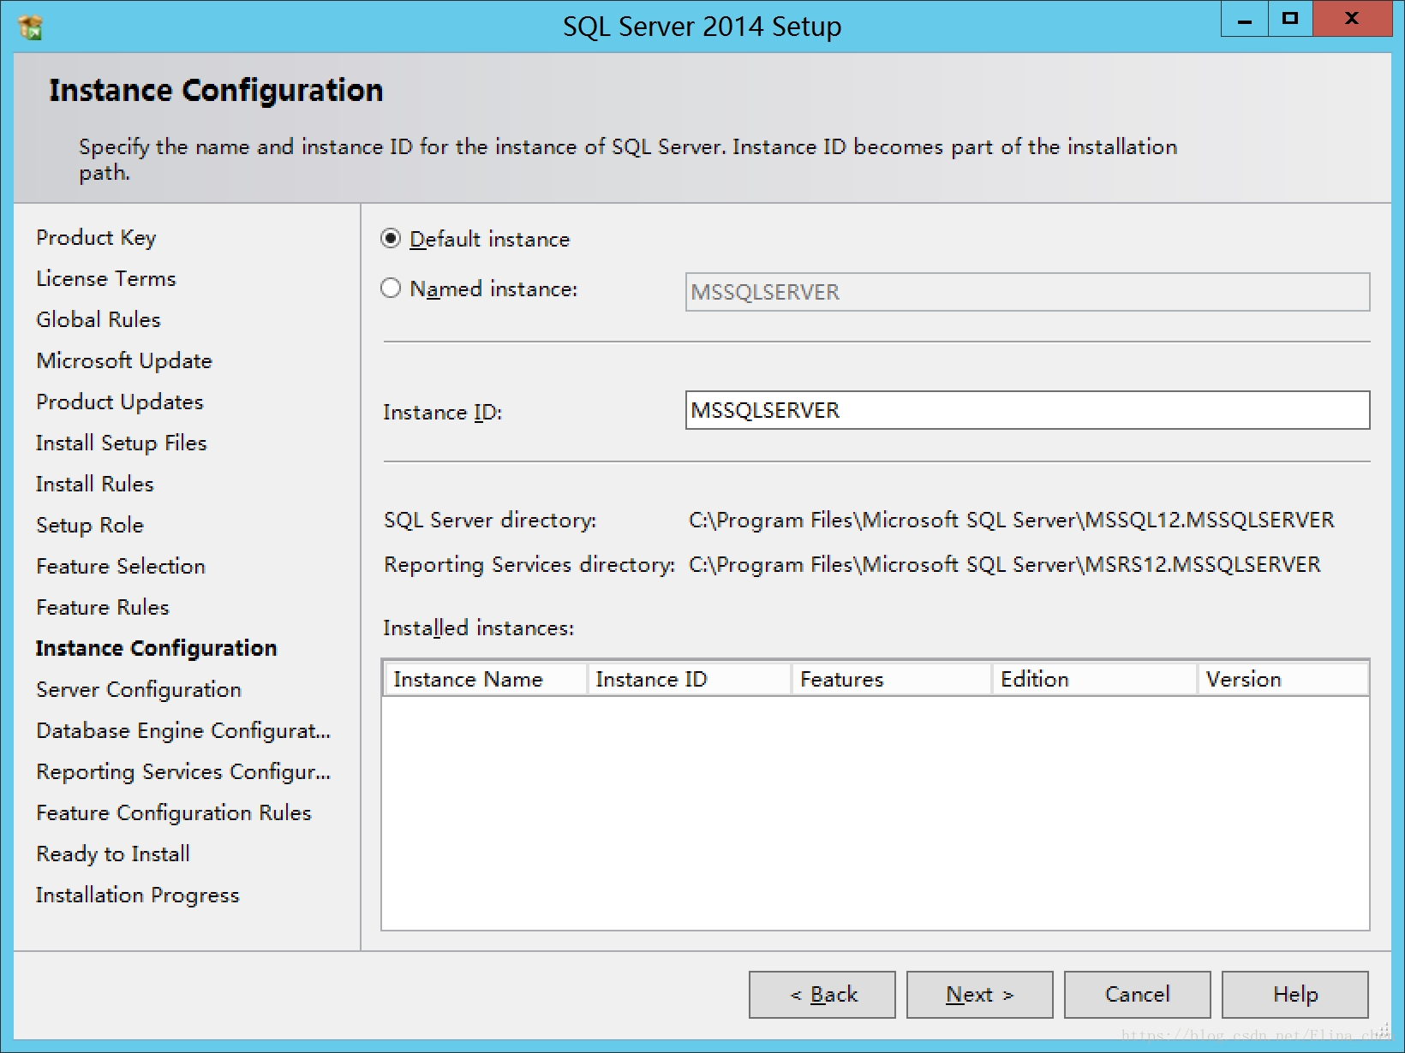Go to the Global Rules step
1405x1053 pixels.
click(x=99, y=319)
